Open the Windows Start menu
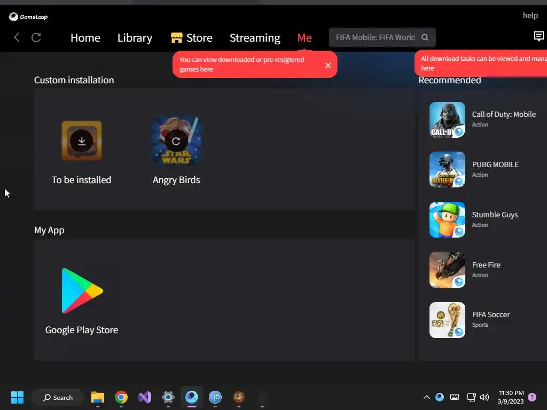 [17, 397]
